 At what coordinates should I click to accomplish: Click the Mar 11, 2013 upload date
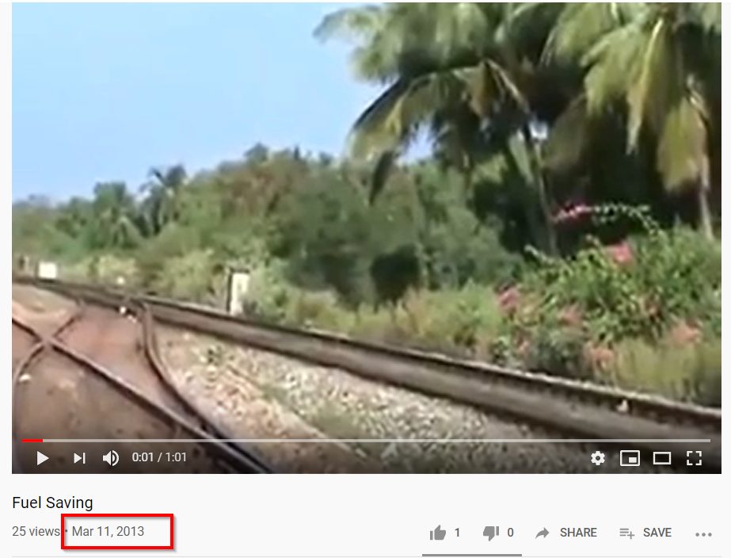108,531
